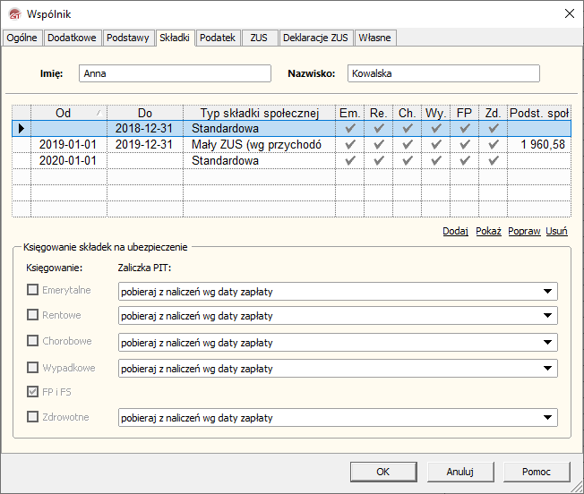Click the Dodaj link
The width and height of the screenshot is (584, 494).
pyautogui.click(x=455, y=231)
